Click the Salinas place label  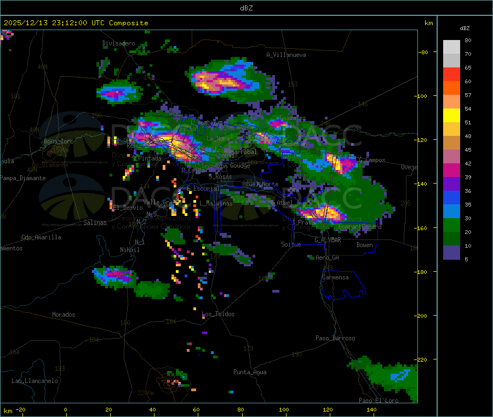[x=96, y=222]
